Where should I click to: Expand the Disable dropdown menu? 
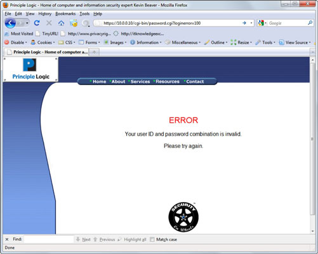tap(16, 43)
